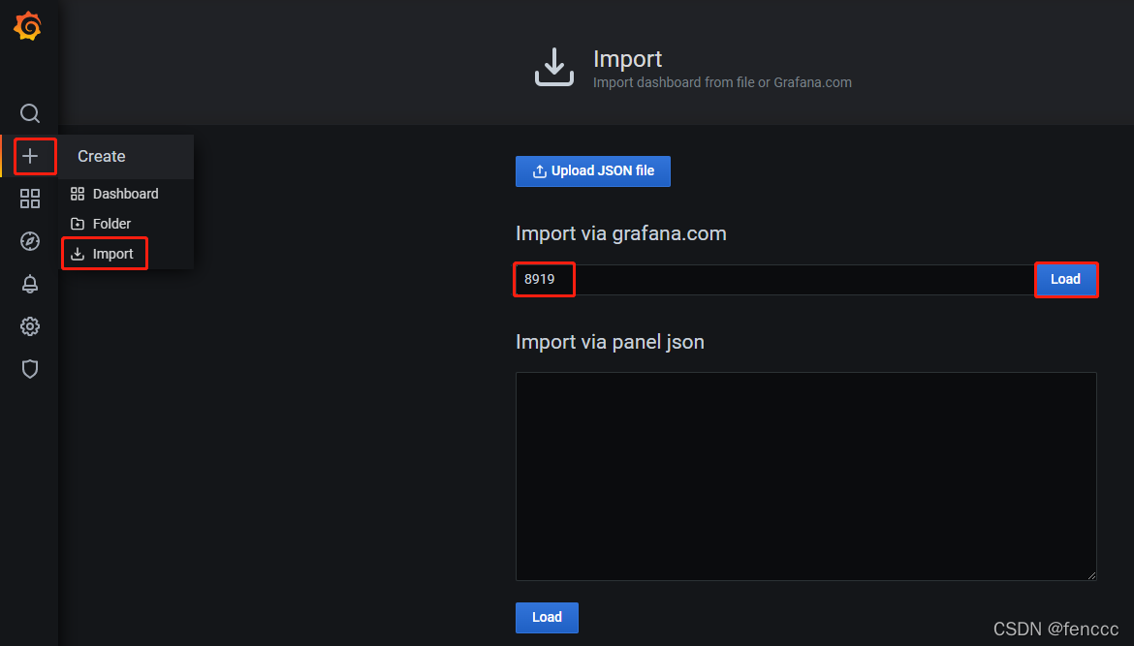Viewport: 1134px width, 646px height.
Task: Open the Dashboards grid icon in sidebar
Action: 30,199
